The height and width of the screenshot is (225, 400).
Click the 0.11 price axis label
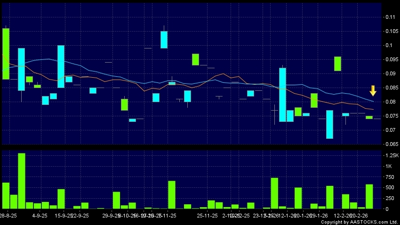[390, 17]
